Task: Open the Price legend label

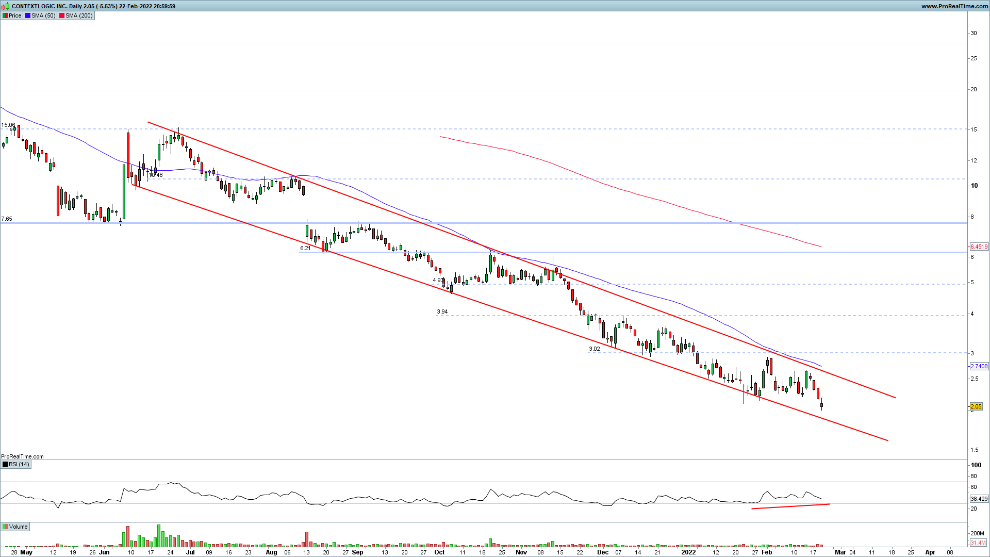Action: tap(15, 15)
